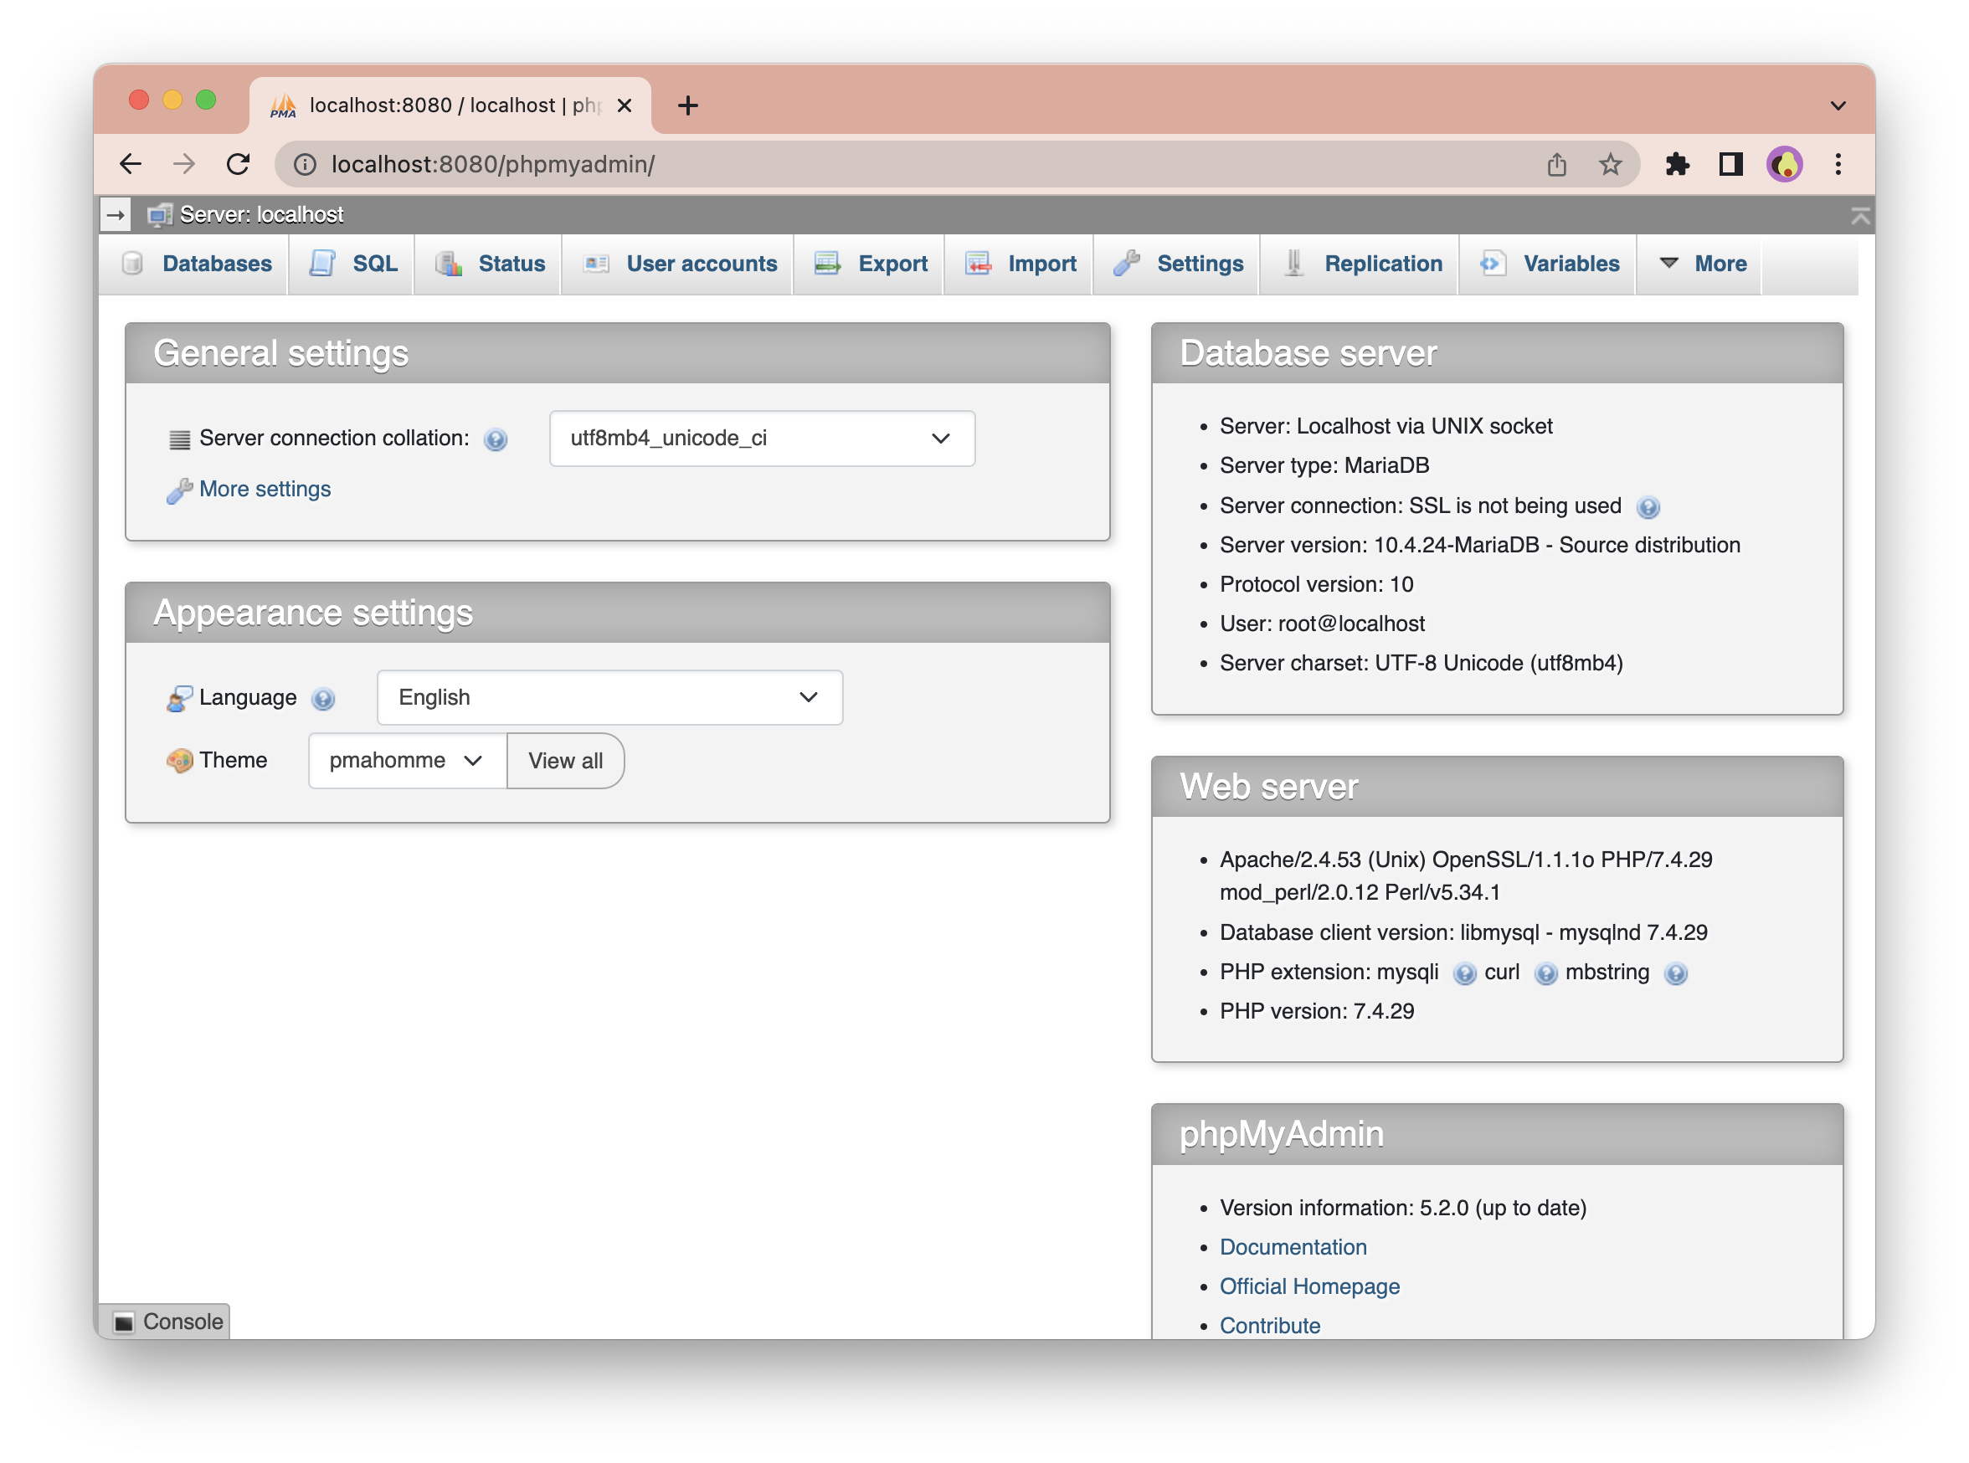Open Server connection collation dropdown
1969x1463 pixels.
click(762, 439)
